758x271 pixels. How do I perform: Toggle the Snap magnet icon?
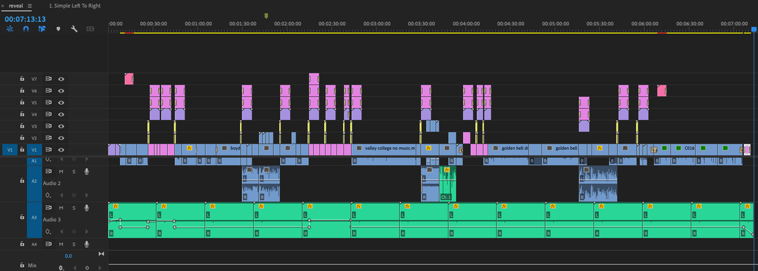click(26, 29)
